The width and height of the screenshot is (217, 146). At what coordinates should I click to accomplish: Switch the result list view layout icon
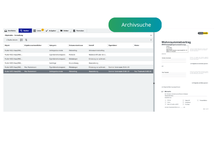(x=21, y=40)
